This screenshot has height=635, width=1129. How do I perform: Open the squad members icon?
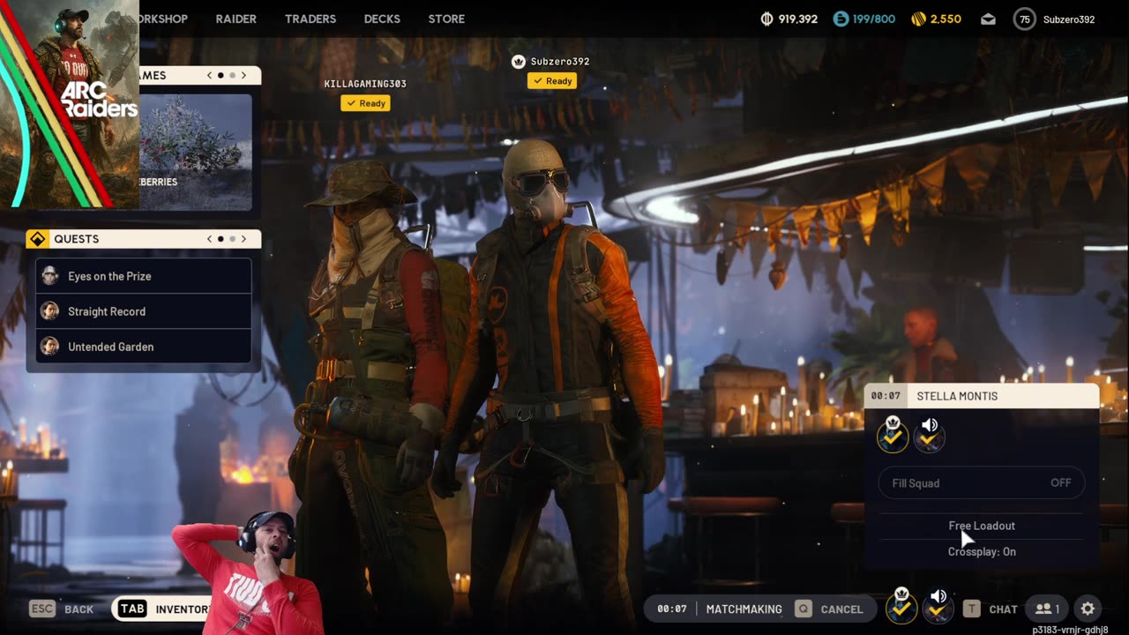(1047, 609)
